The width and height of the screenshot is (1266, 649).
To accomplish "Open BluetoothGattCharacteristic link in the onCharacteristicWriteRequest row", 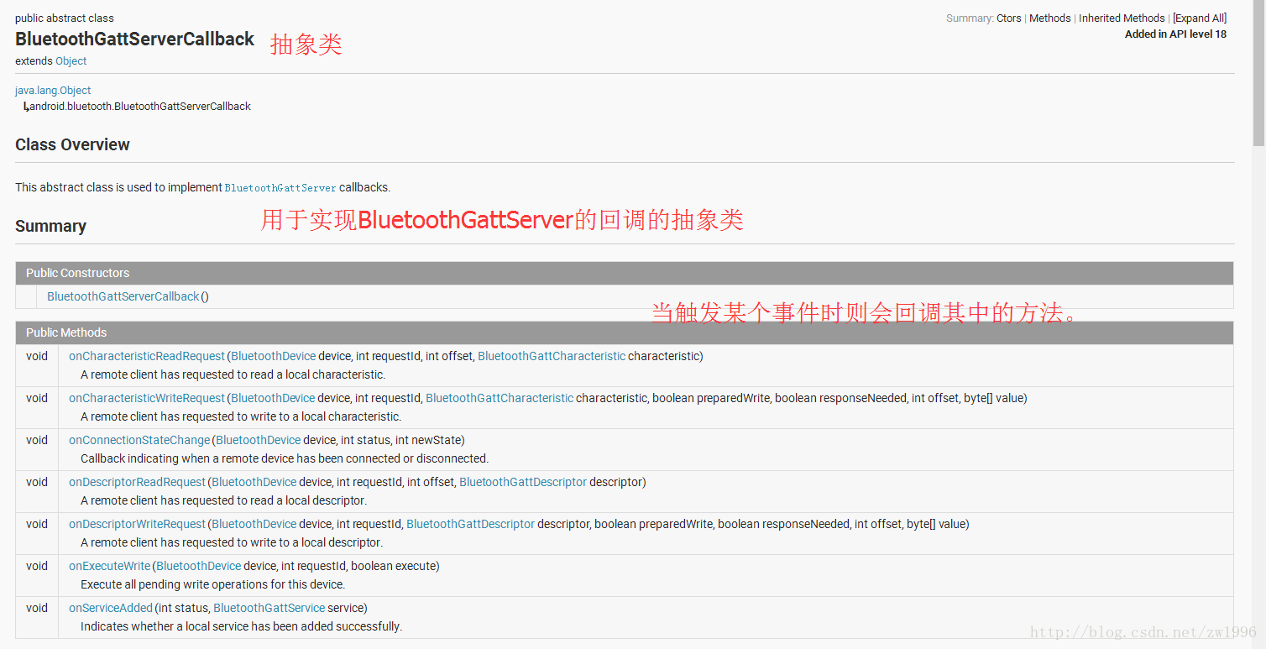I will (500, 398).
